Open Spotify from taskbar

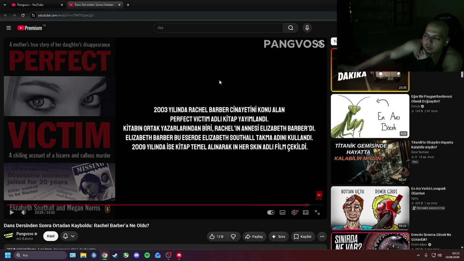147,255
